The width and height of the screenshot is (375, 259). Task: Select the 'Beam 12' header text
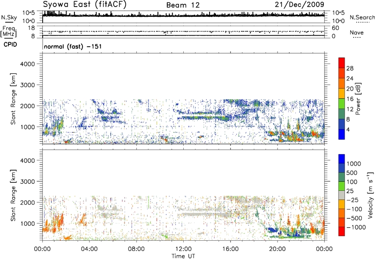183,5
